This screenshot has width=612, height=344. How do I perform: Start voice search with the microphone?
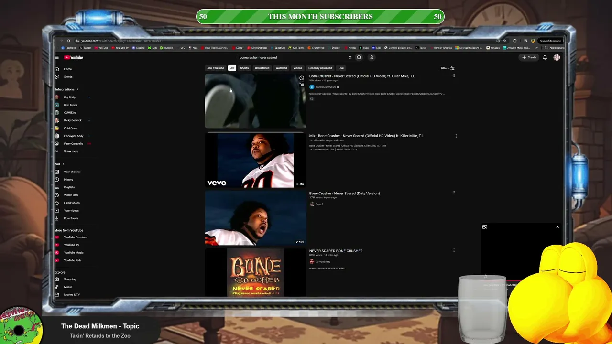tap(371, 57)
